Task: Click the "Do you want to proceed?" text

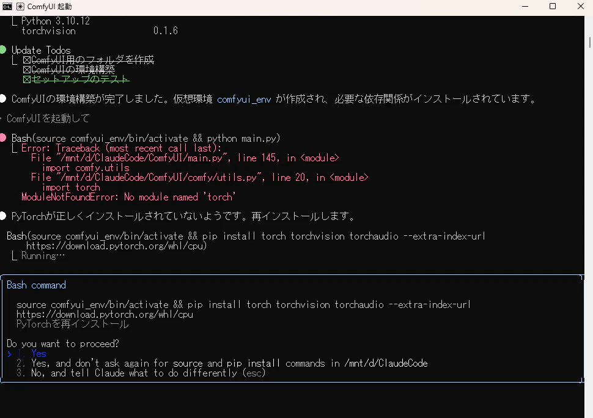Action: (63, 343)
